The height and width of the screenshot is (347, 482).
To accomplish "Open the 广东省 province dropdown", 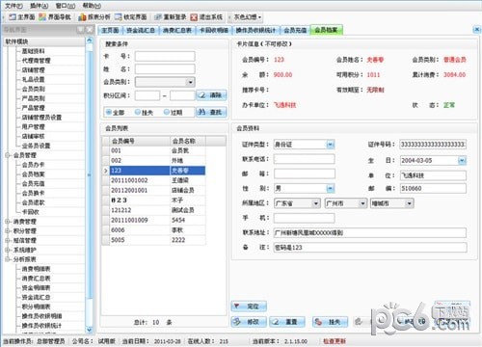I will (316, 203).
